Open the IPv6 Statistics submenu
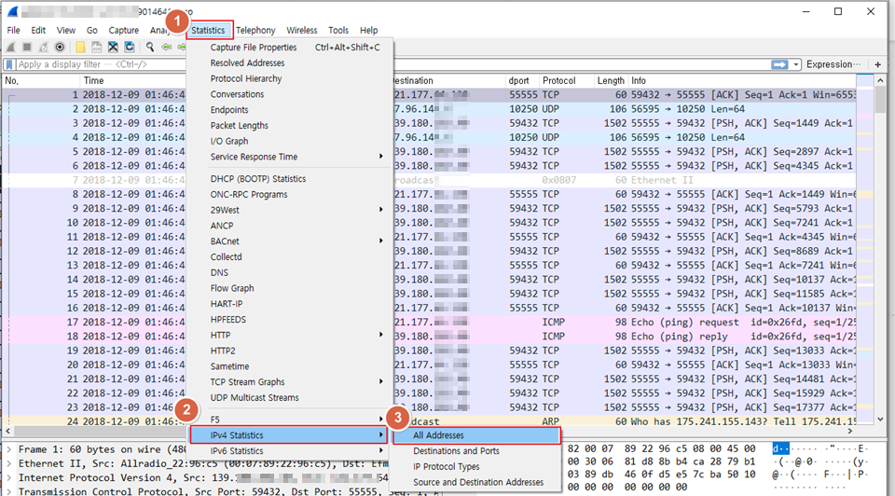 click(x=290, y=451)
